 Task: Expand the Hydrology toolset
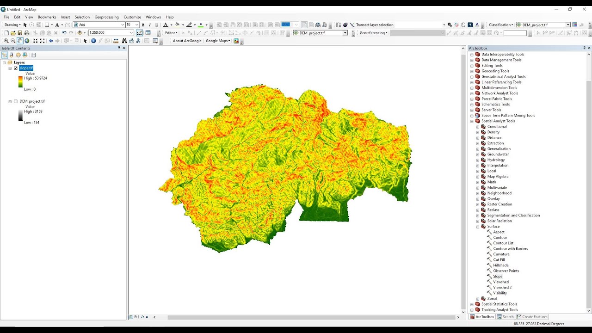pos(478,160)
